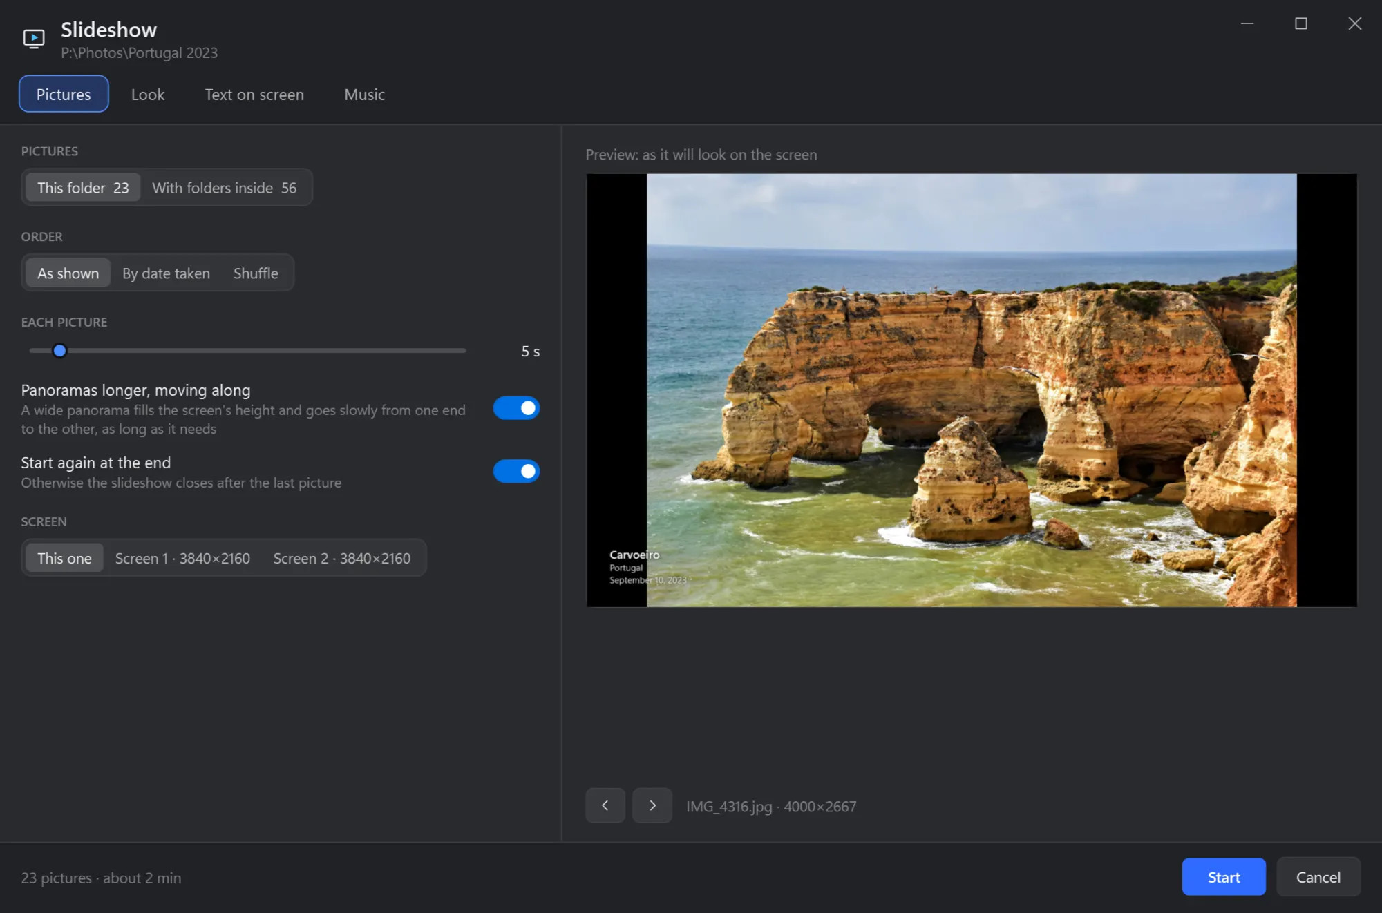Click the Slideshow title text
Screen dimensions: 1382x913
coord(108,30)
